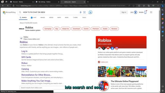
Task: Click the Microsoft Bing logo
Action: click(x=9, y=12)
